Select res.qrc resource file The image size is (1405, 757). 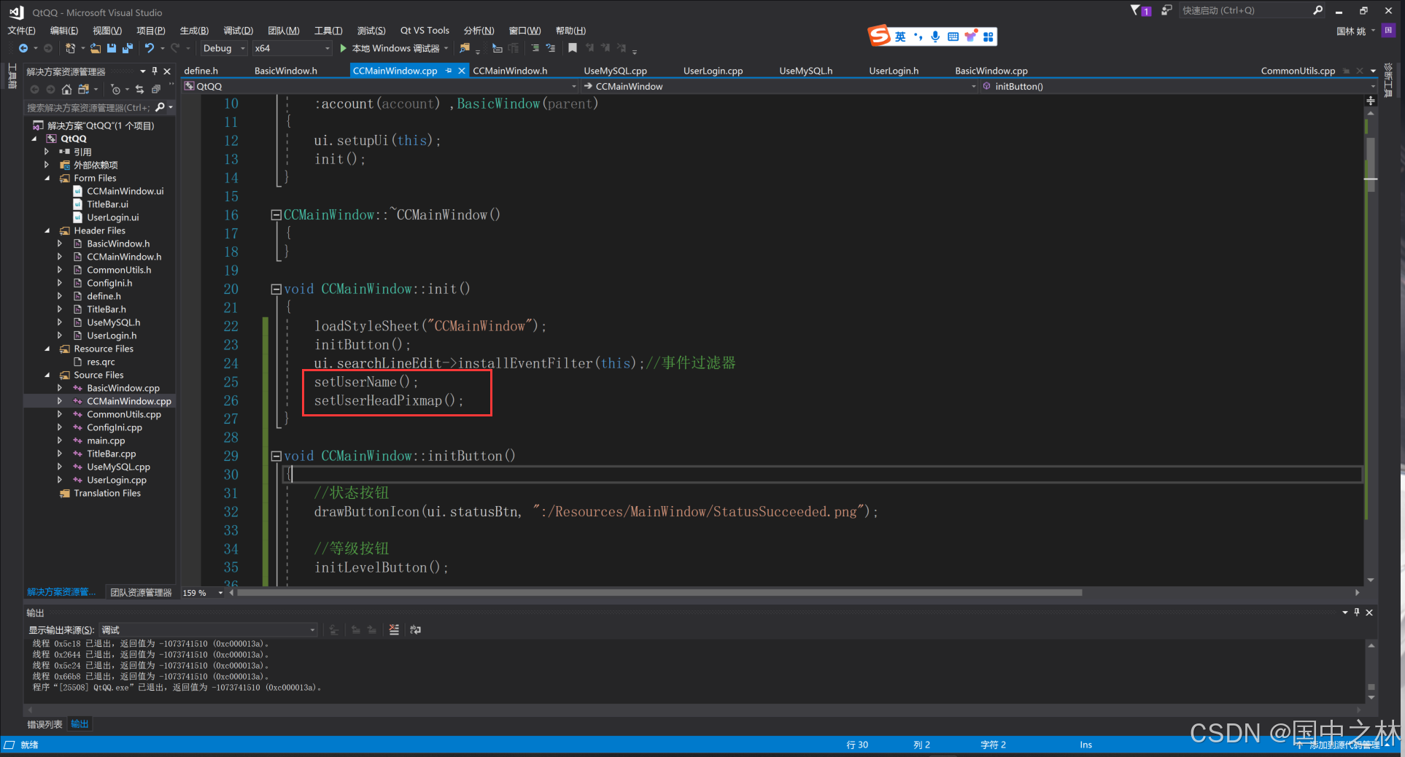pos(101,362)
